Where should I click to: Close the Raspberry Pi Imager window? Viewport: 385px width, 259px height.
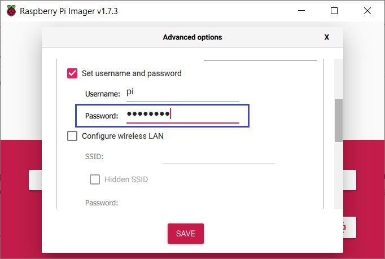pos(366,11)
